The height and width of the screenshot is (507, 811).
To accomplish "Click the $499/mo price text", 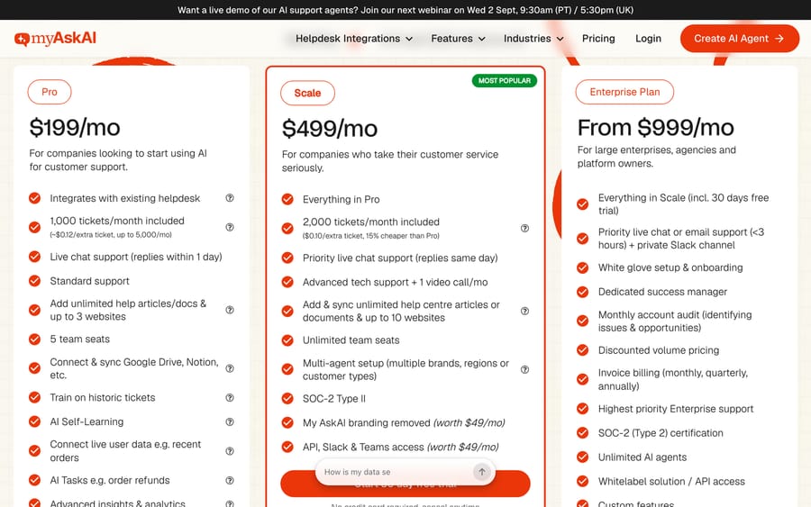I will click(x=330, y=129).
